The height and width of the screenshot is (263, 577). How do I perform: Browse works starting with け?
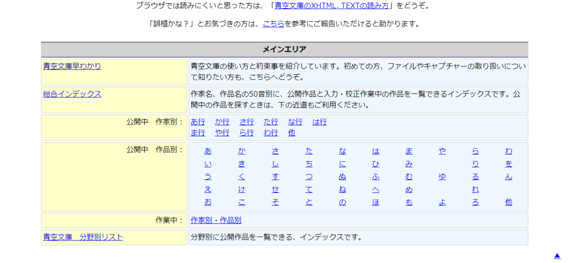pos(242,190)
